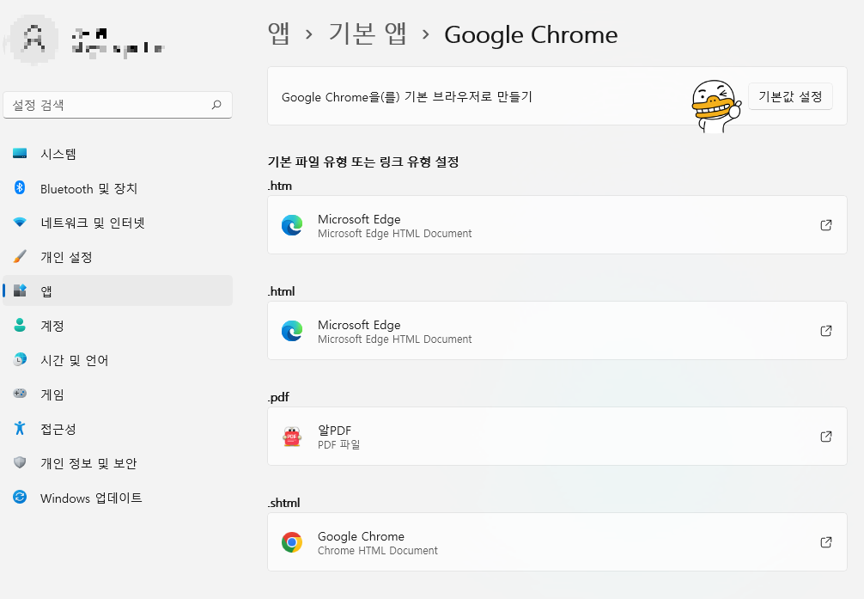The width and height of the screenshot is (864, 599).
Task: Go to 개인 정보 및 보안
Action: pos(118,462)
